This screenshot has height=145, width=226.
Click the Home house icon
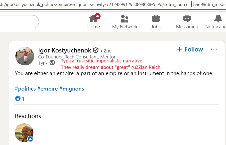click(x=93, y=18)
